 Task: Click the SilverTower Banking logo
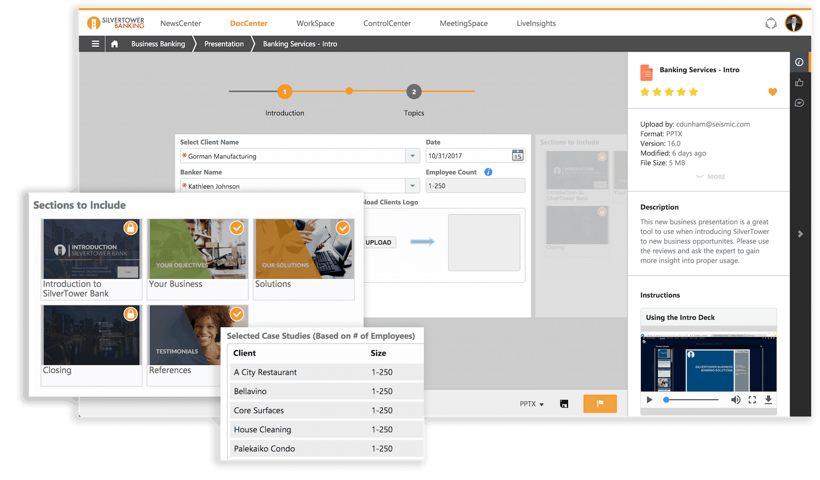tap(115, 23)
